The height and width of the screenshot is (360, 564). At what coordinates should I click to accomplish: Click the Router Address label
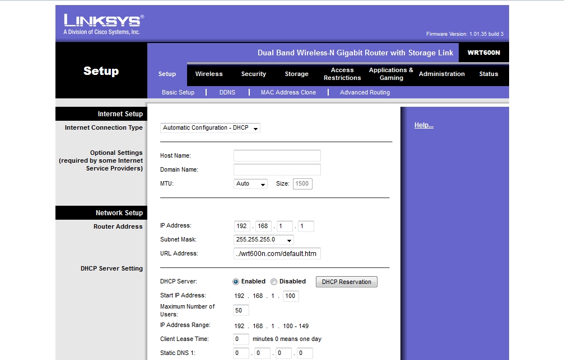pos(118,226)
